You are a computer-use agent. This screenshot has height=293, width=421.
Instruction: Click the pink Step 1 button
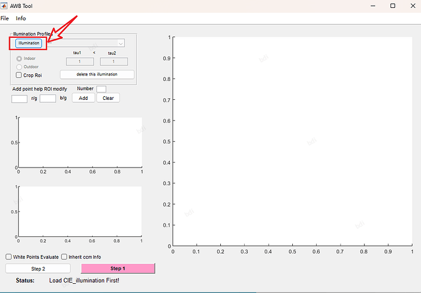coord(118,269)
